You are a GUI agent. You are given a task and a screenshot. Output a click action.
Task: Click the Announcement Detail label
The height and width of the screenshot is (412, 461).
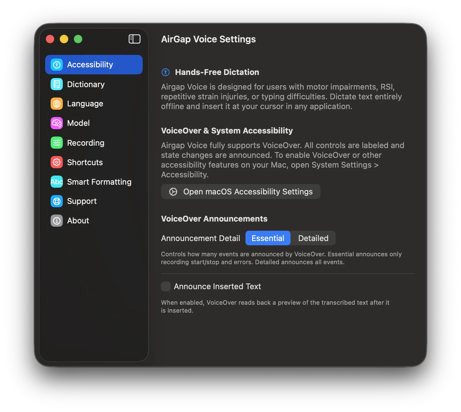click(201, 238)
